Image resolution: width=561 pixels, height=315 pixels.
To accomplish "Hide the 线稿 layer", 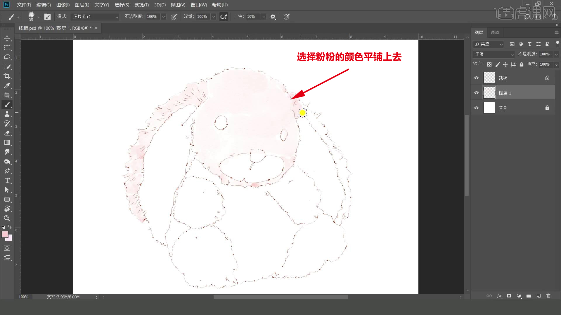I will coord(477,78).
